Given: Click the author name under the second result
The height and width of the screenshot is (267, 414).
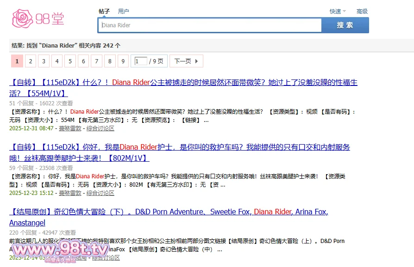Looking at the screenshot, I should click(x=69, y=193).
